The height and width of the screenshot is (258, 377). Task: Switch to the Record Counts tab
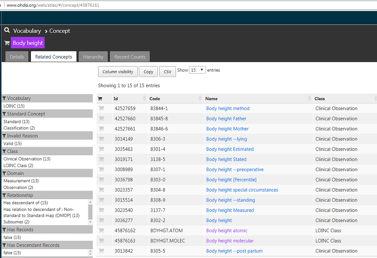pyautogui.click(x=129, y=56)
